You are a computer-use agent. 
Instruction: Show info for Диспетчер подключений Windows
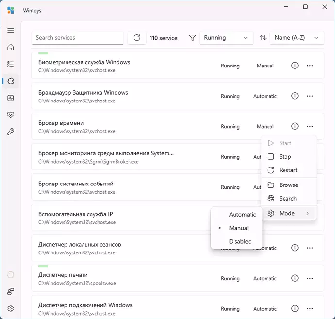pyautogui.click(x=295, y=308)
